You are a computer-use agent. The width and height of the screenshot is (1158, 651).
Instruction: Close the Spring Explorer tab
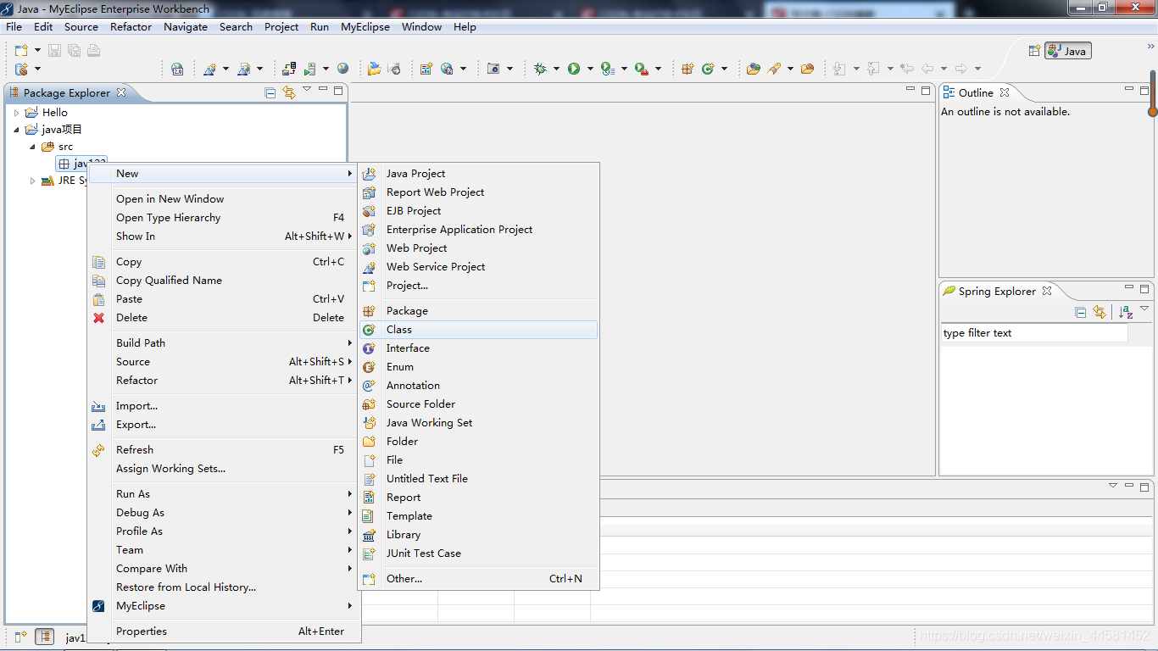[1047, 291]
